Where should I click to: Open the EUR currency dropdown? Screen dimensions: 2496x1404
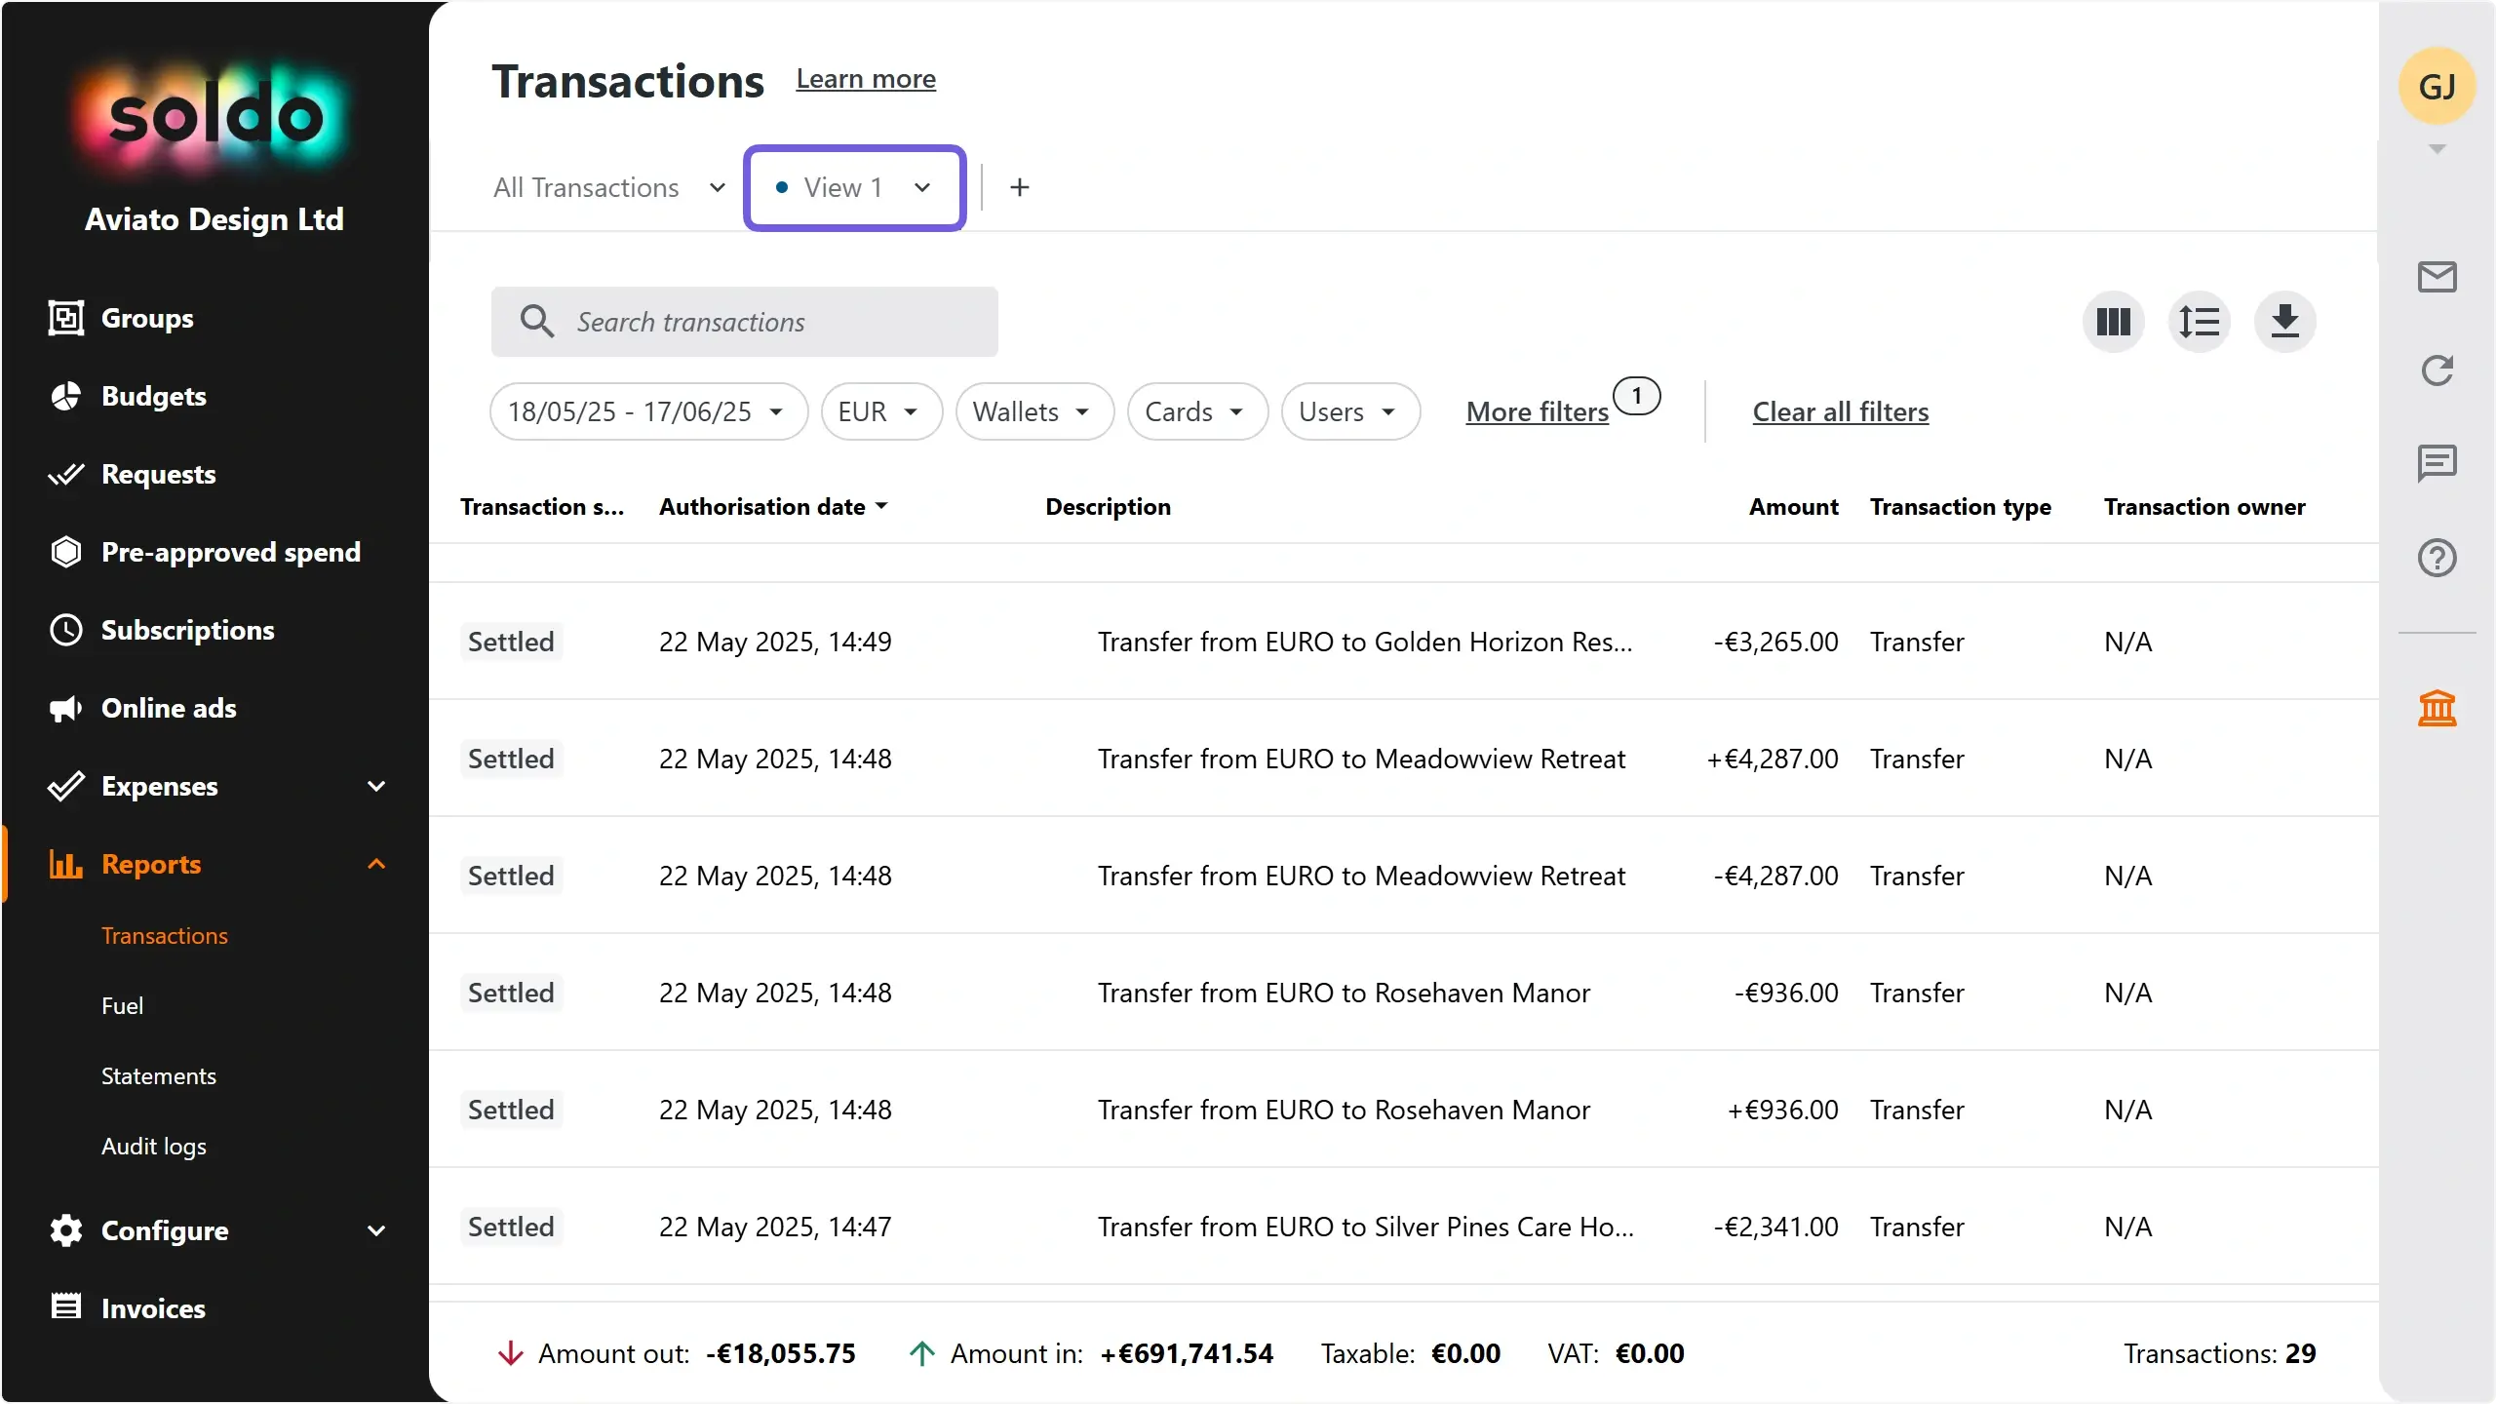880,411
